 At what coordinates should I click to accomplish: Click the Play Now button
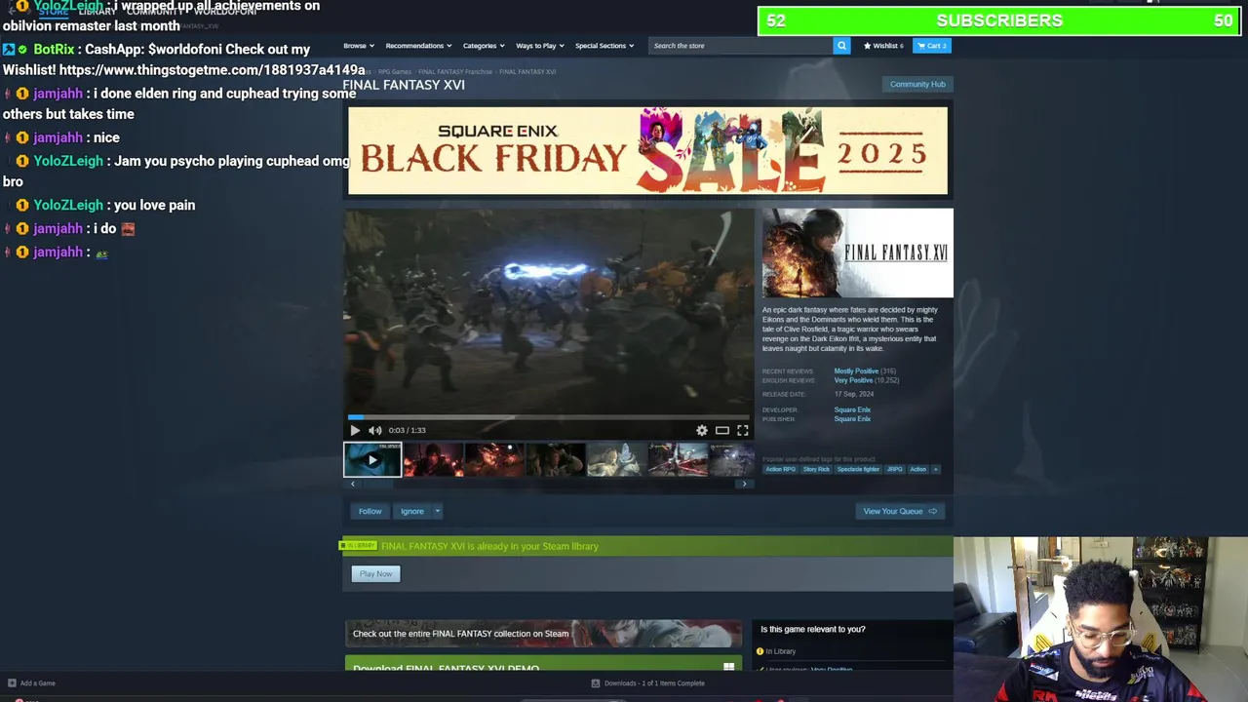click(x=375, y=573)
